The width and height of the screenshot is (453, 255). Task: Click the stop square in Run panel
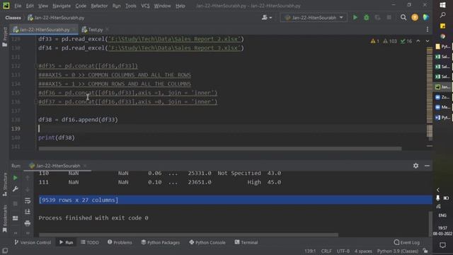[16, 203]
